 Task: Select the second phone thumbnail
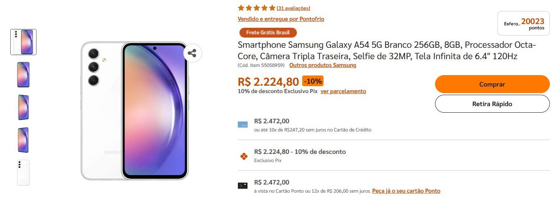click(x=23, y=74)
